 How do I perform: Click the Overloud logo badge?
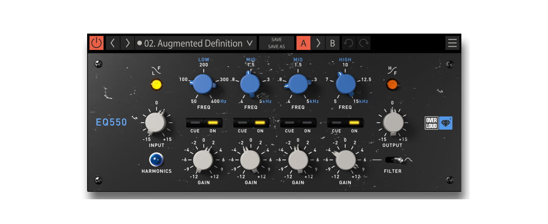pyautogui.click(x=432, y=123)
